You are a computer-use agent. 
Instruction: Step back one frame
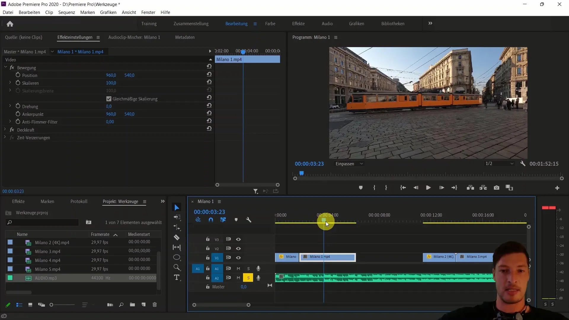(416, 188)
